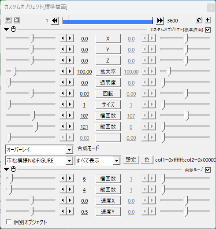Jump to the first frame with rewind button

click(x=55, y=21)
